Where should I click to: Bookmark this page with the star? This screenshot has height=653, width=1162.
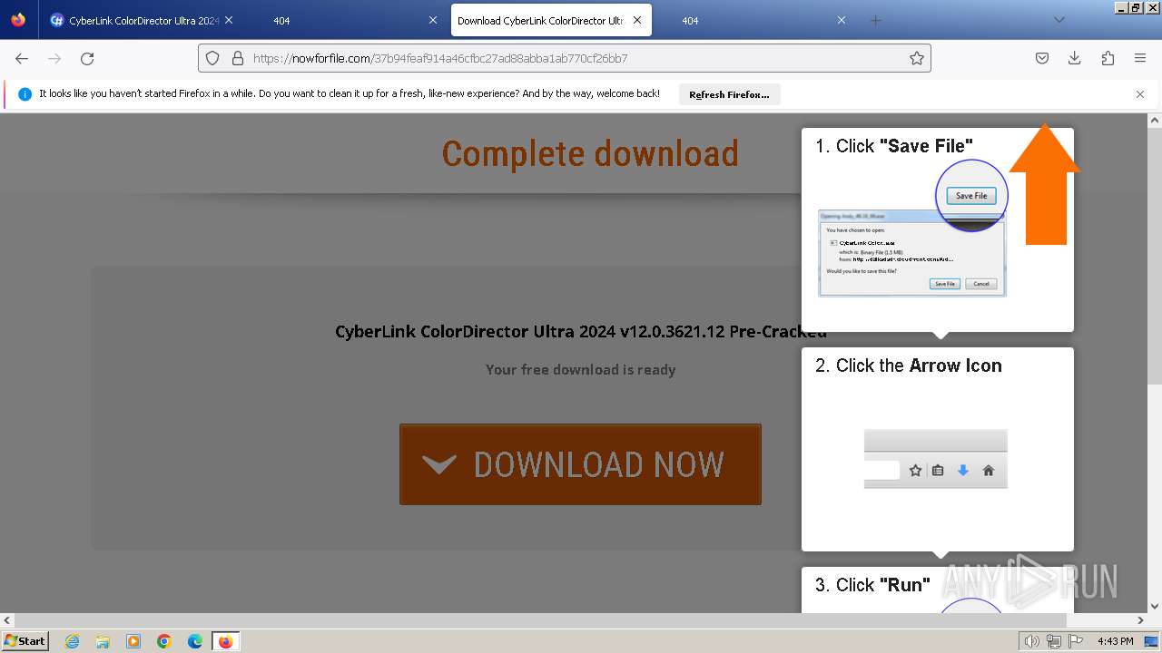click(x=917, y=58)
